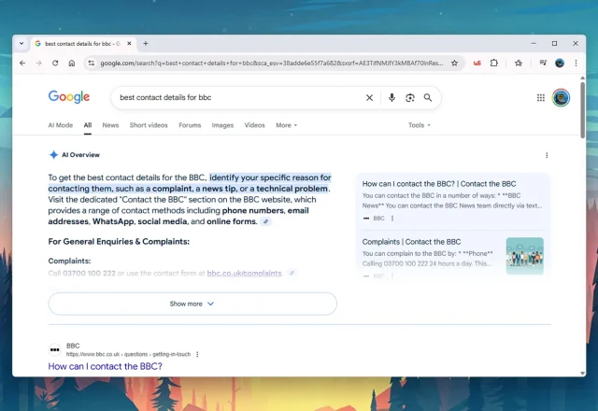Open Google Lens image search icon

[410, 97]
